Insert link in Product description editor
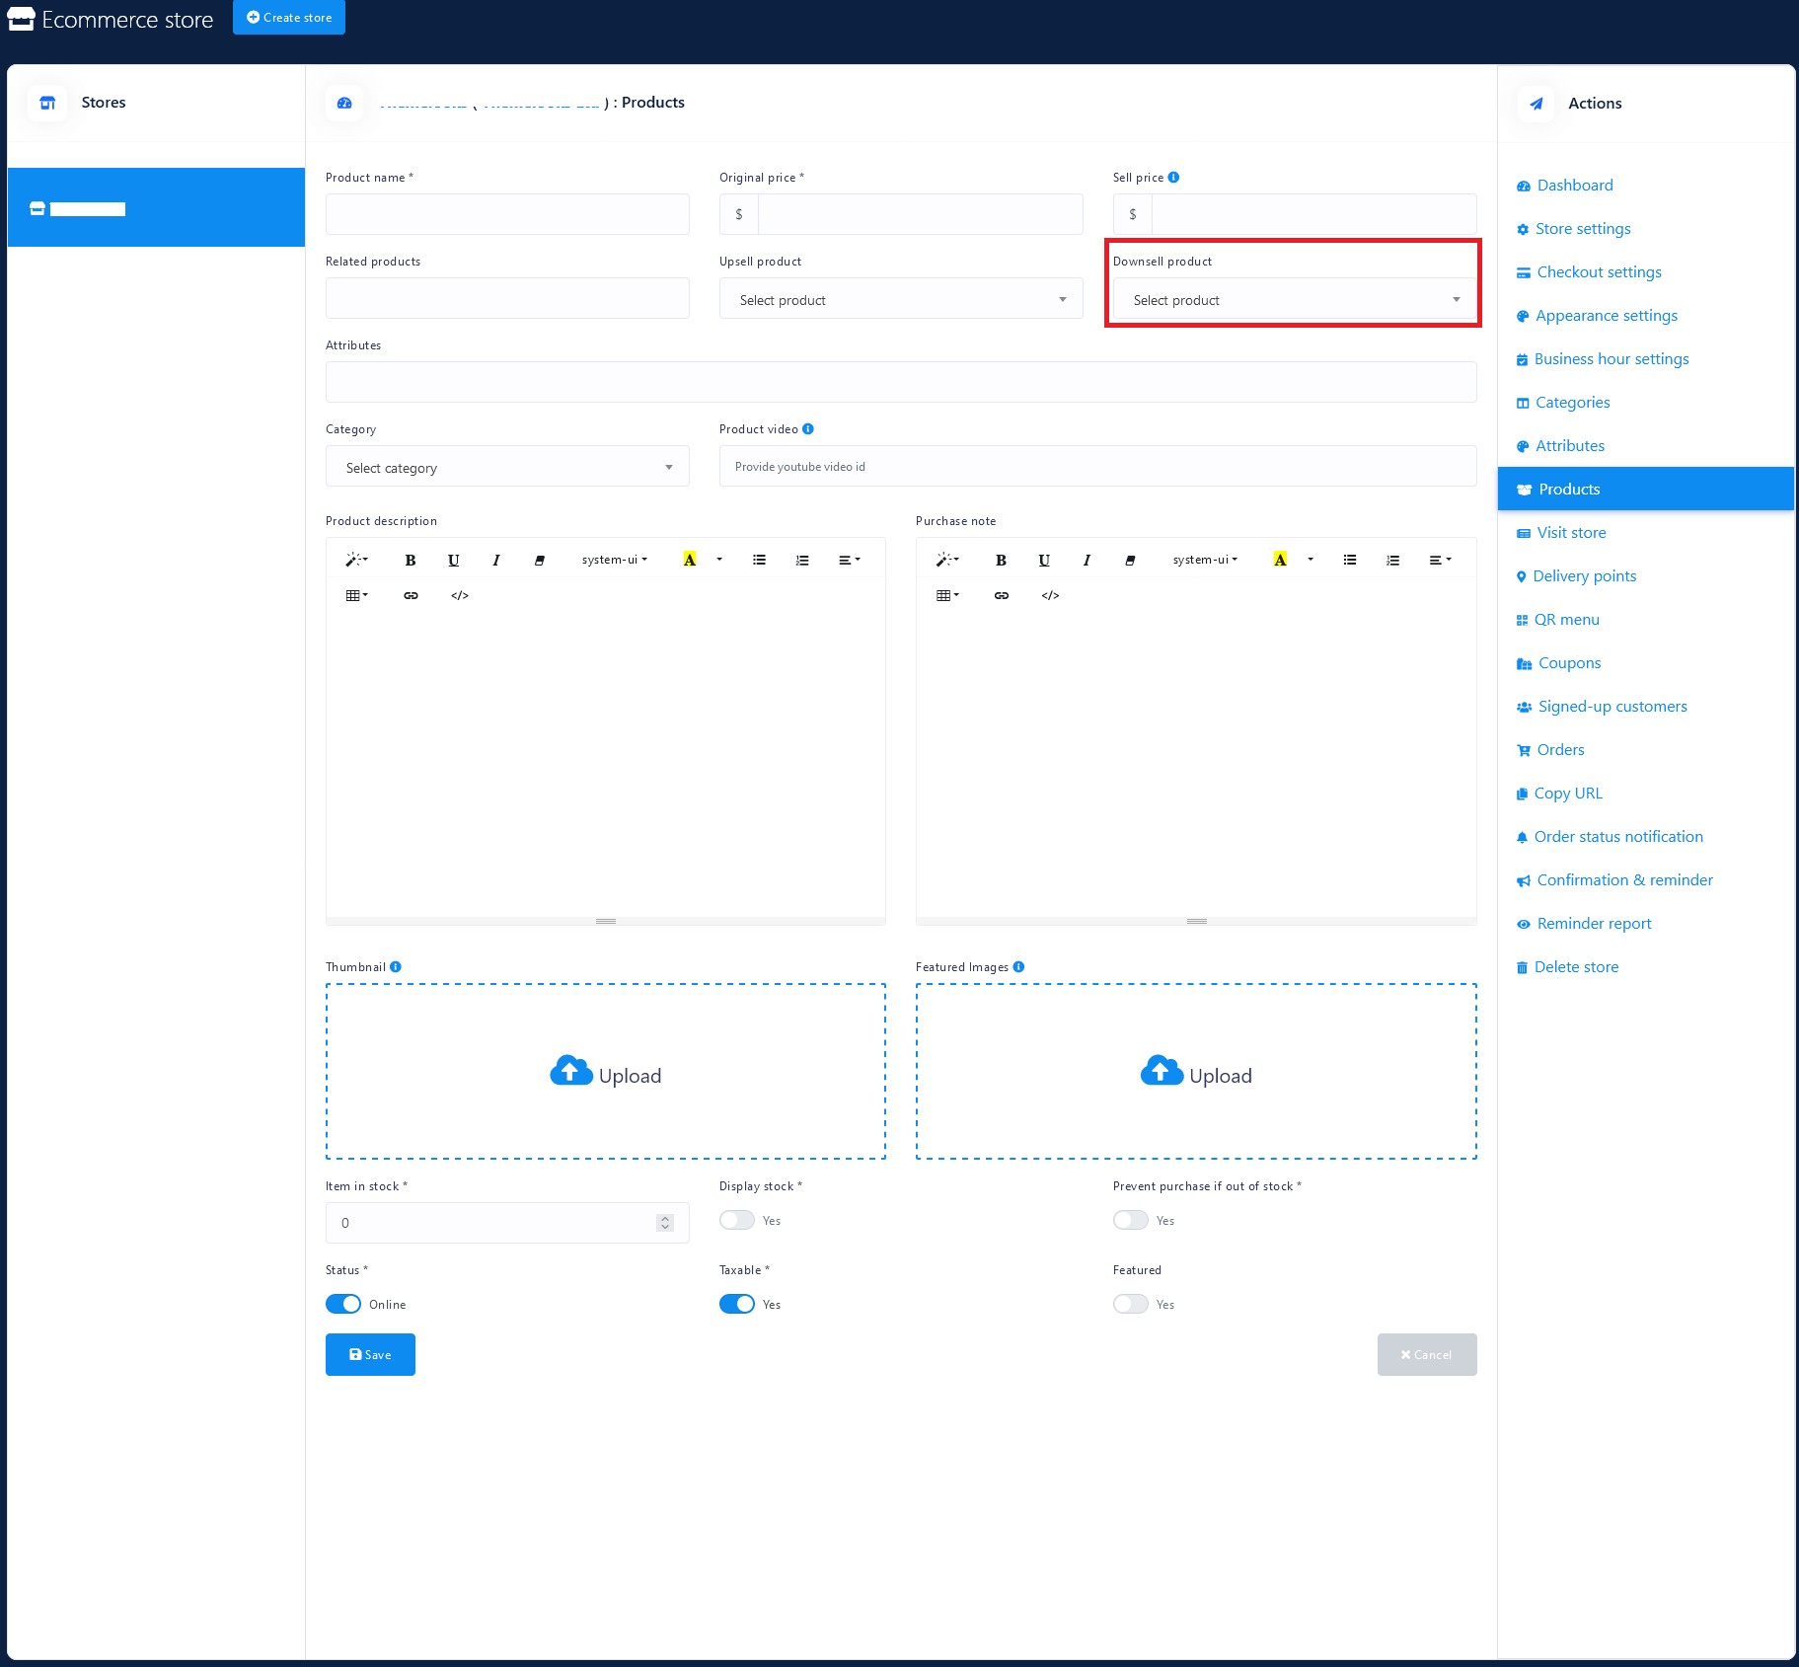1799x1667 pixels. pyautogui.click(x=411, y=596)
